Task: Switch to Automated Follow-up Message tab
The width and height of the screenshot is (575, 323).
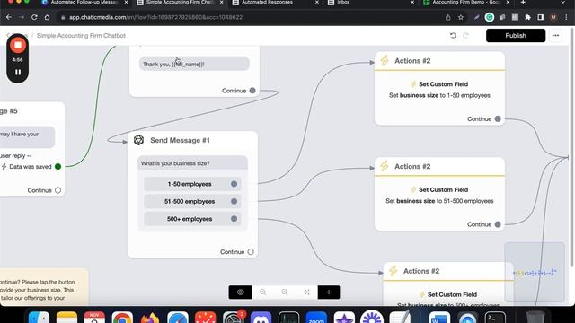Action: point(85,3)
